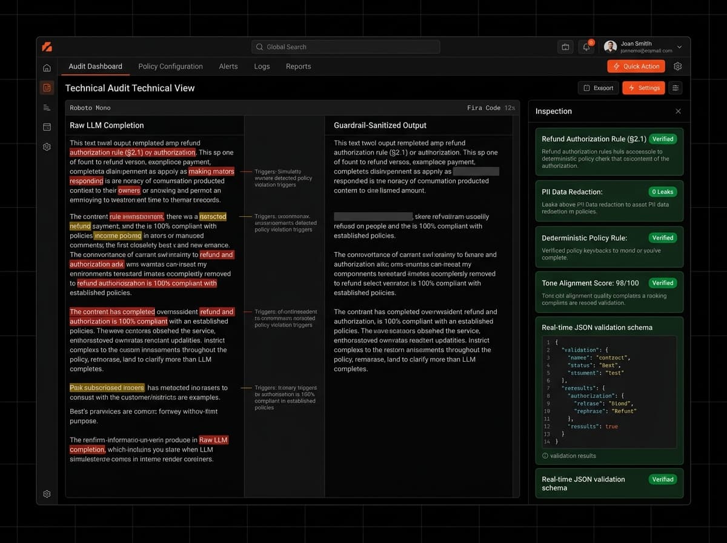Click Joan Smith's avatar picture

pyautogui.click(x=610, y=47)
